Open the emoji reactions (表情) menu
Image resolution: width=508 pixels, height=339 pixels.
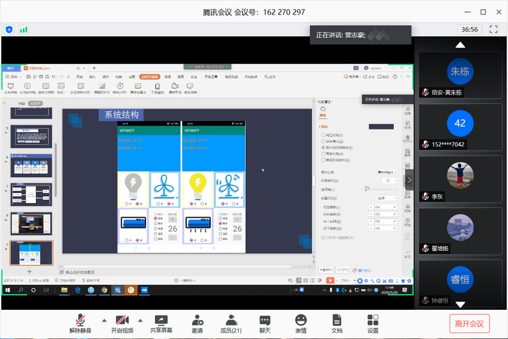300,323
